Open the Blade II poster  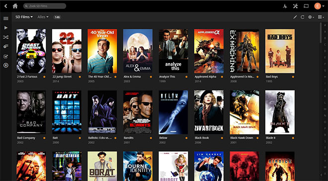[280, 112]
